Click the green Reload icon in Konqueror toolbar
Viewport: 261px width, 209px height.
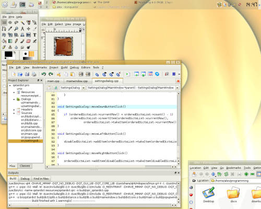pyautogui.click(x=226, y=174)
